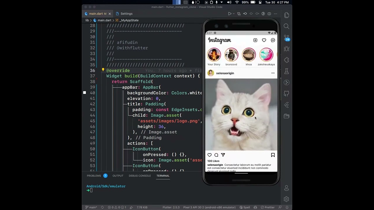Click the lightbulb code action on line 36
Screen dimensions: 374x210
tap(103, 70)
